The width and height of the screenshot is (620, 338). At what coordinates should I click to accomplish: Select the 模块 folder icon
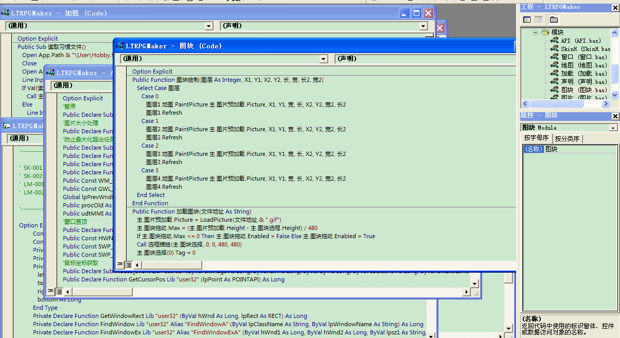(545, 32)
